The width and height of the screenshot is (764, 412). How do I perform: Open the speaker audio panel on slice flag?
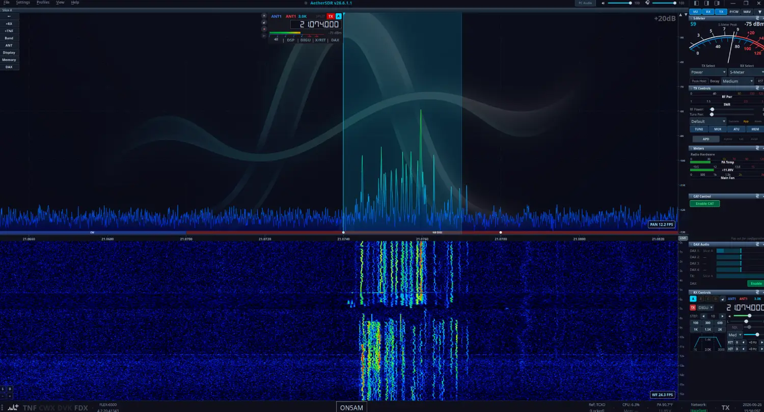pyautogui.click(x=276, y=40)
